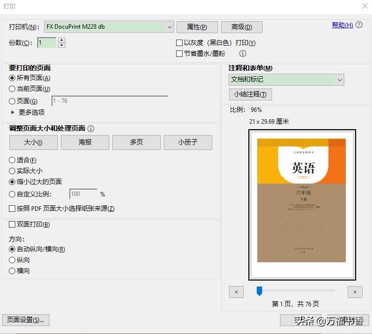
Task: Click the page range 1 - 76 field
Action: tap(110, 101)
